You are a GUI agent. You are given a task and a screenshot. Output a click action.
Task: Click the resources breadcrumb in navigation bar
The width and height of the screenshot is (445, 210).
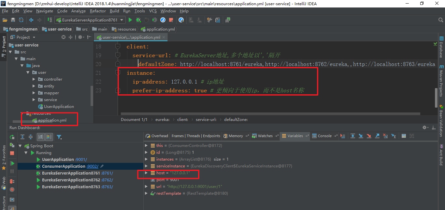tap(124, 29)
